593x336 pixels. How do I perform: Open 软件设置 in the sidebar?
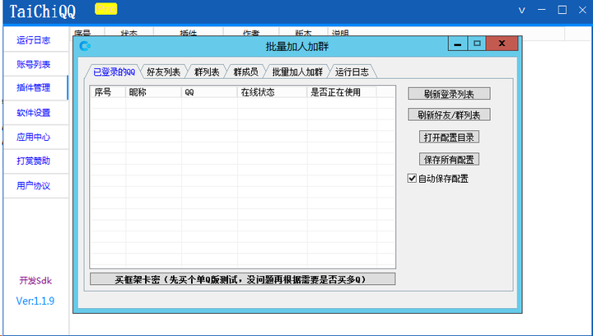tap(35, 113)
